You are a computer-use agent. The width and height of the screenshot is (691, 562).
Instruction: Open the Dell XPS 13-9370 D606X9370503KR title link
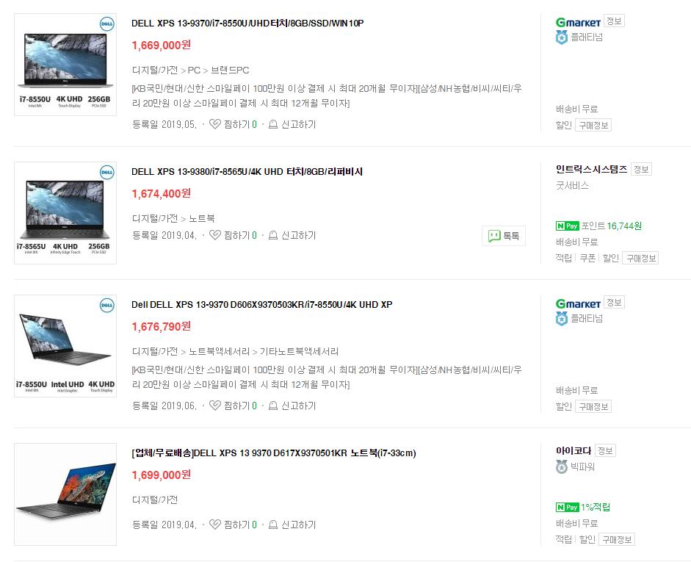click(x=261, y=305)
